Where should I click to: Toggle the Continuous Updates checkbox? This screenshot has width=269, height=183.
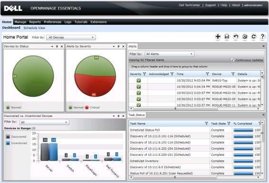[232, 60]
